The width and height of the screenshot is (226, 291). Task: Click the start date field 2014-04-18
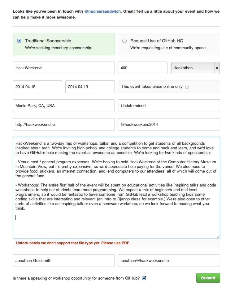coord(37,87)
